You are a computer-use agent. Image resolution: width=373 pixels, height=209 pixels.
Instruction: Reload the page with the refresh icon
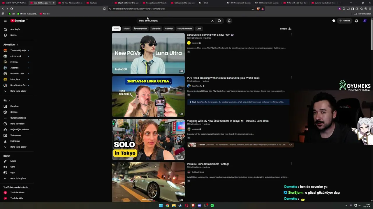click(12, 9)
